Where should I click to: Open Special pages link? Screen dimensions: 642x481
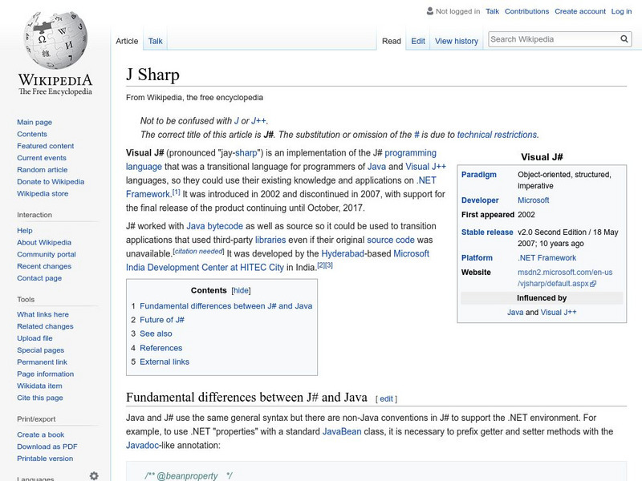[x=41, y=350]
